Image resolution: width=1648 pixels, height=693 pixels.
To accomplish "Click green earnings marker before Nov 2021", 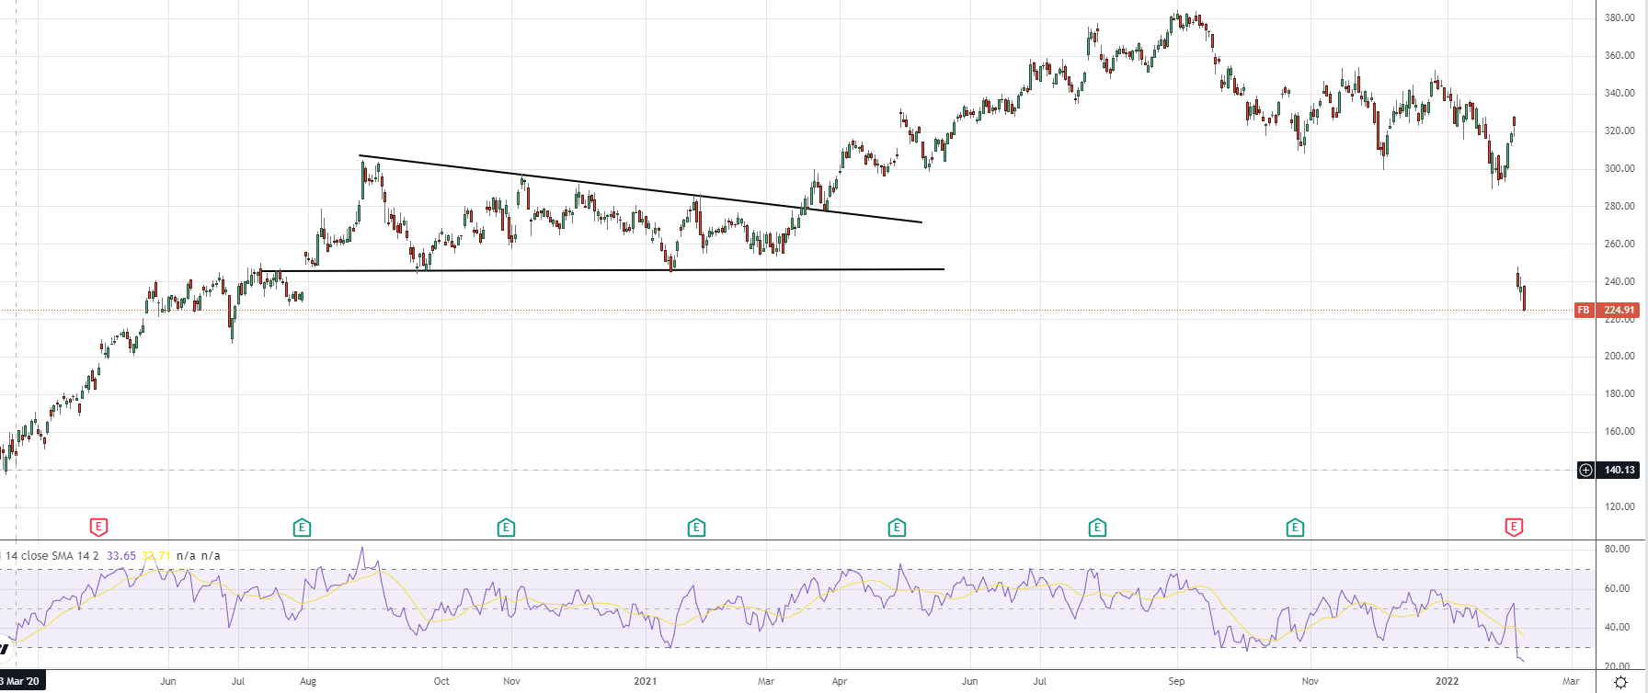I will point(1295,528).
